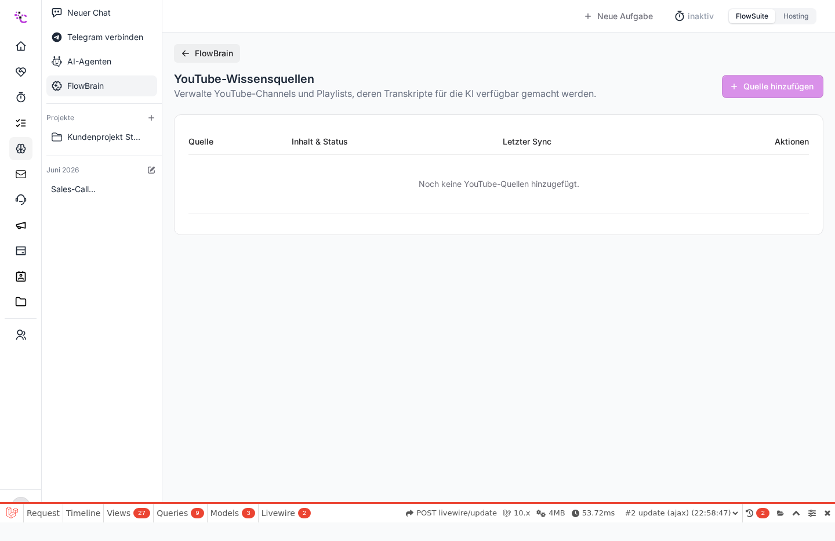Click the 53.72ms duration indicator
The width and height of the screenshot is (835, 541).
(x=593, y=513)
